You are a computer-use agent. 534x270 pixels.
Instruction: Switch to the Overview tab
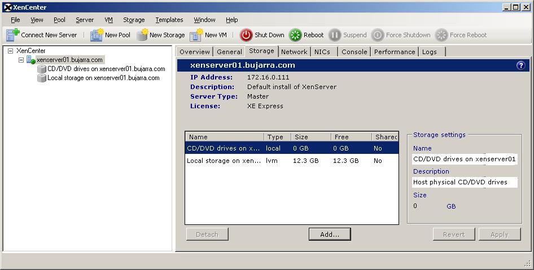pyautogui.click(x=194, y=52)
